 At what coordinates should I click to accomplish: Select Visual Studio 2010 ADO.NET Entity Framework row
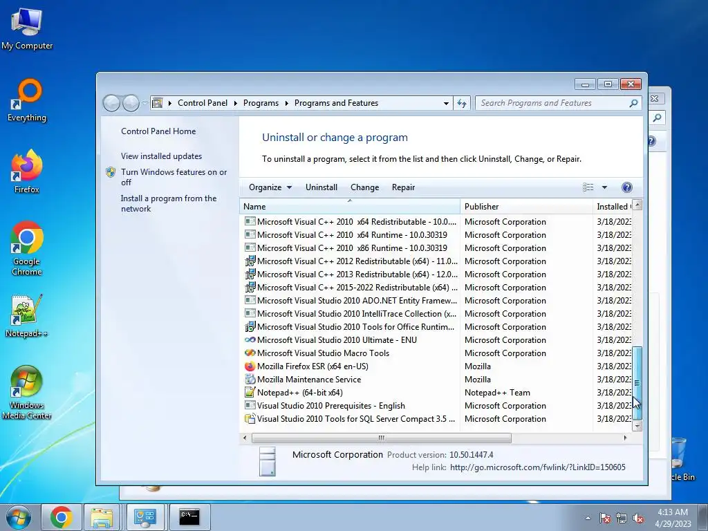pos(437,300)
